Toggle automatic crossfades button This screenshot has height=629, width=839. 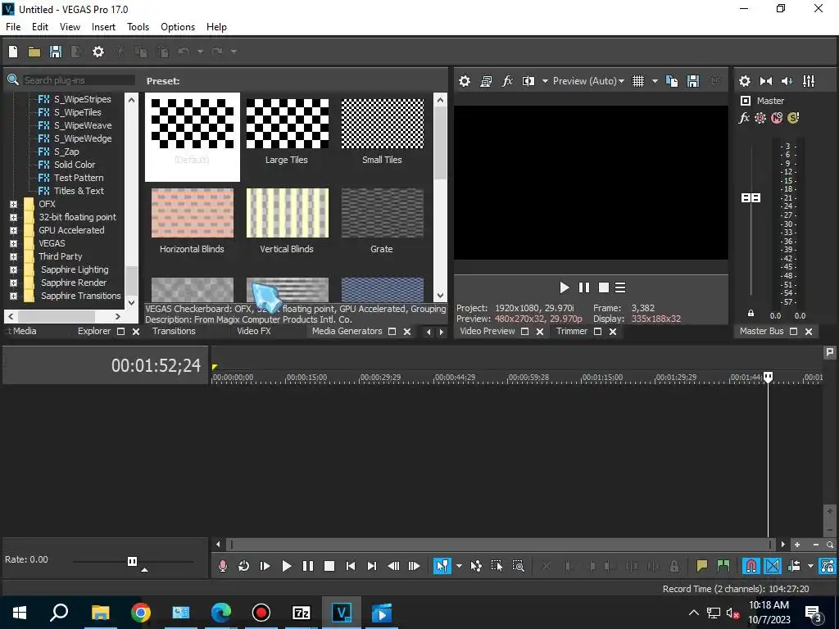pos(773,566)
